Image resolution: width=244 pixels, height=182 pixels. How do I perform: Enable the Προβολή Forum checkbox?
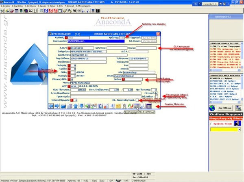(211, 124)
